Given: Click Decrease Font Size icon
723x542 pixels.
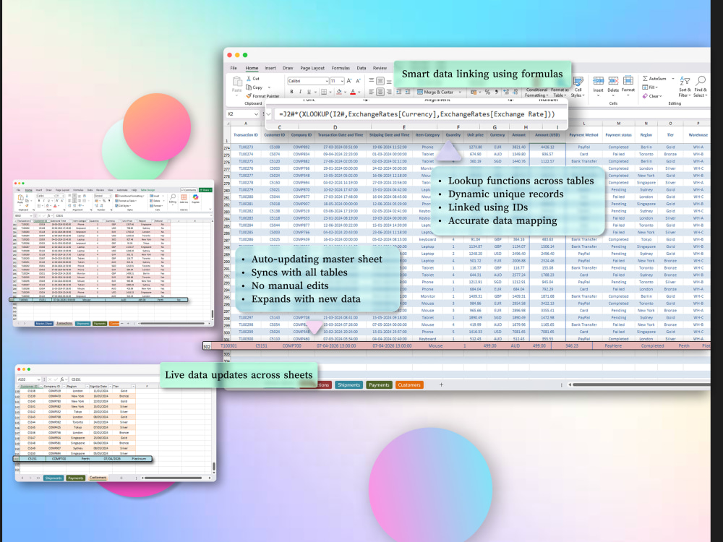Looking at the screenshot, I should click(x=358, y=81).
